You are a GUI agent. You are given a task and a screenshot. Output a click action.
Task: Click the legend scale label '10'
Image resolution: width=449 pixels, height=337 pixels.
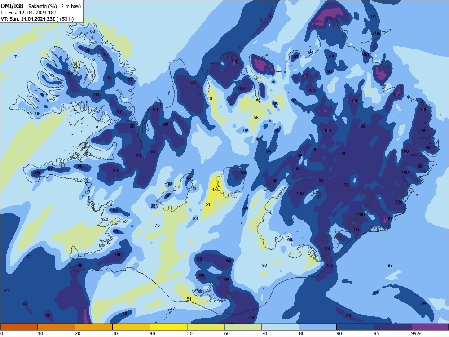[40, 333]
